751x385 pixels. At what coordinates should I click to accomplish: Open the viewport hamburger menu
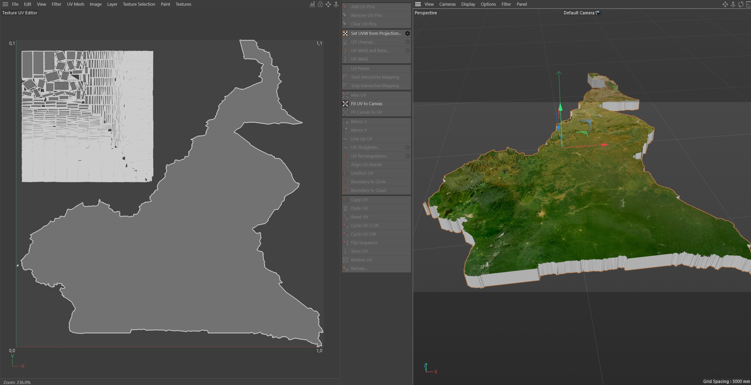click(418, 4)
